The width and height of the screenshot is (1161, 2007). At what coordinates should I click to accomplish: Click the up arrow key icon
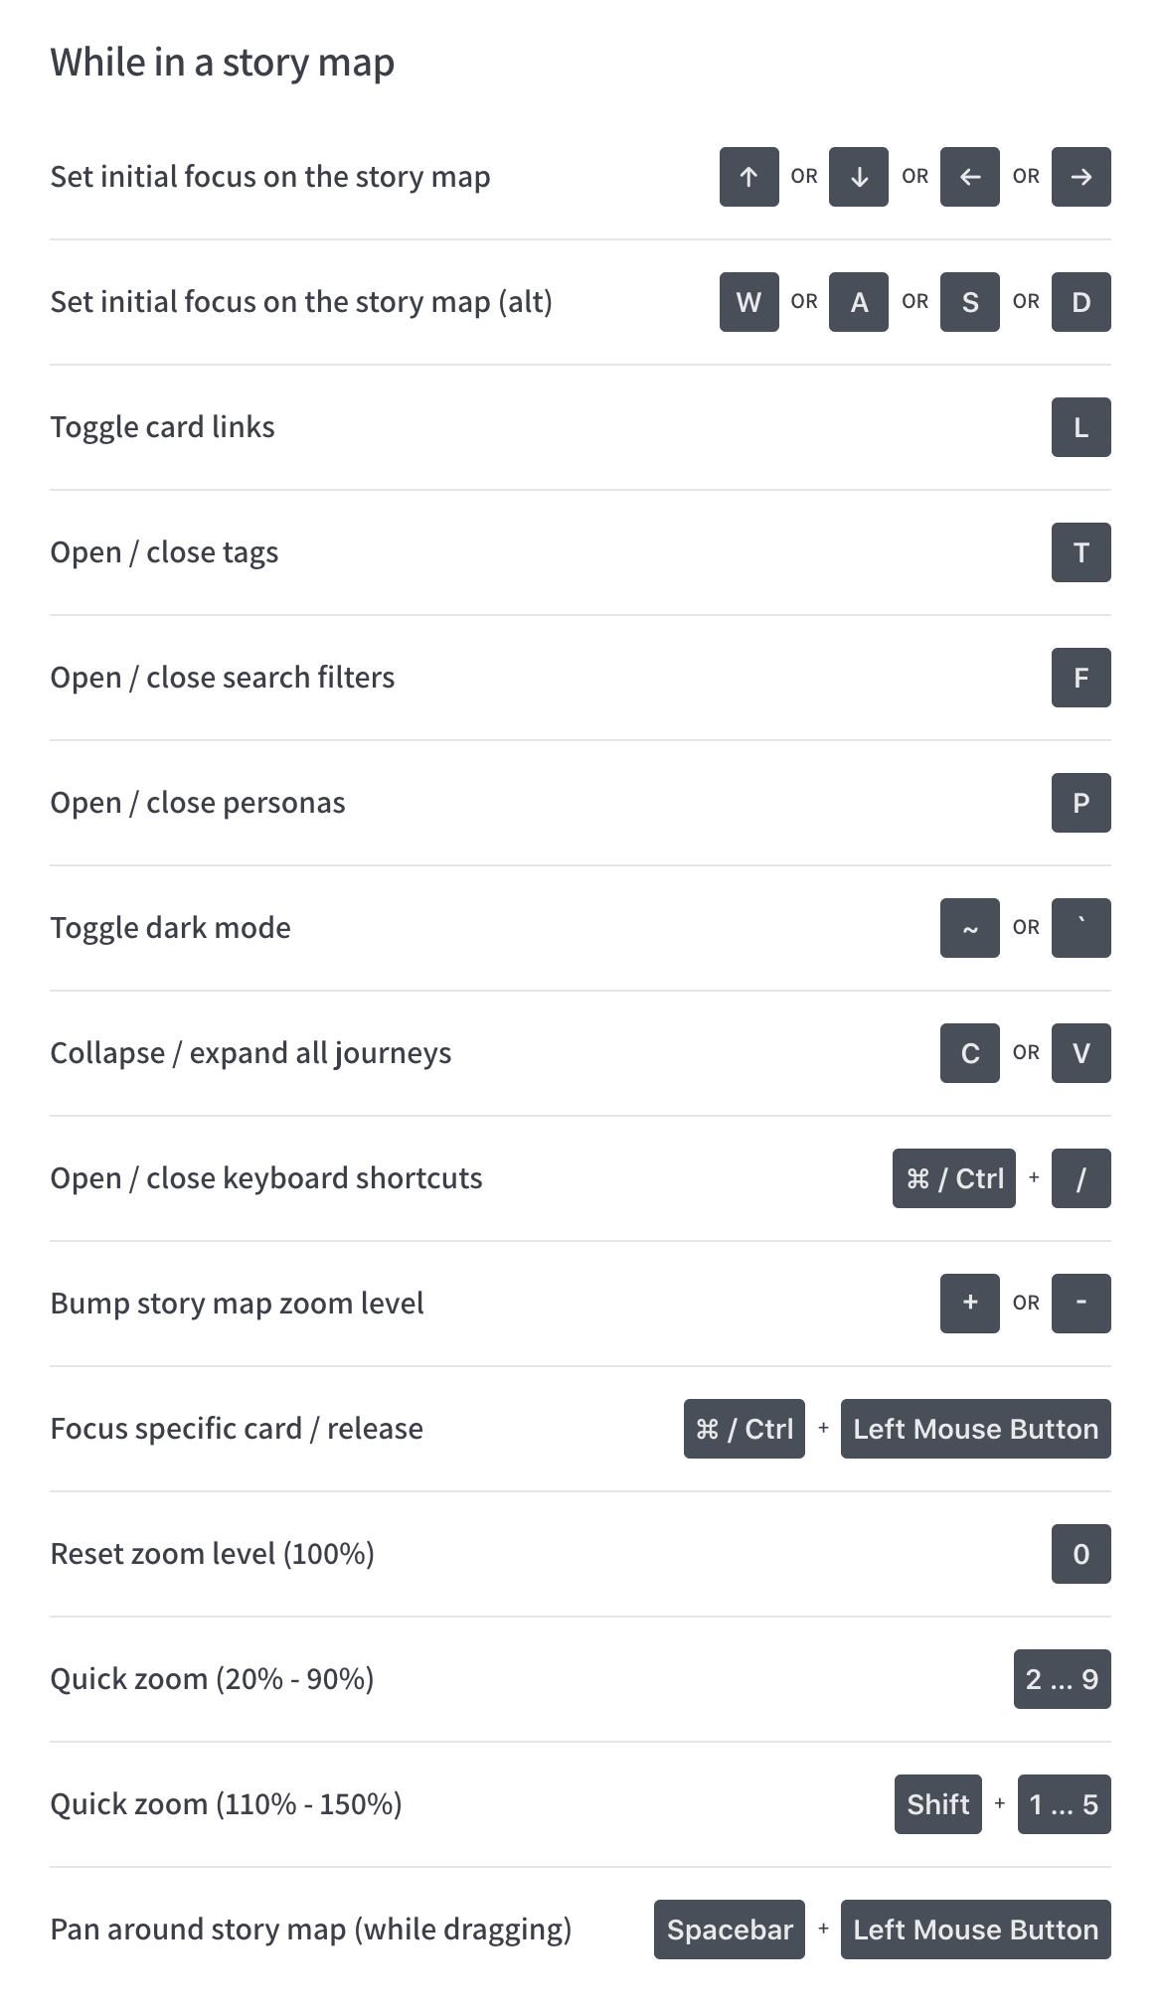point(748,177)
